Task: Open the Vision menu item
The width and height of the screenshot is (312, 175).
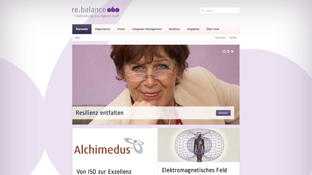Action: [x=121, y=29]
